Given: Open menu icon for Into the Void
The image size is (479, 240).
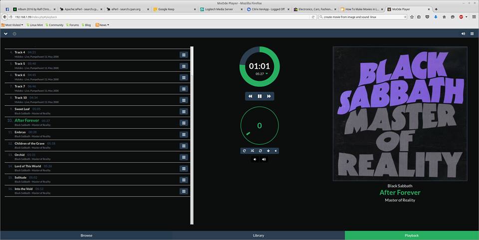Looking at the screenshot, I should 184,191.
